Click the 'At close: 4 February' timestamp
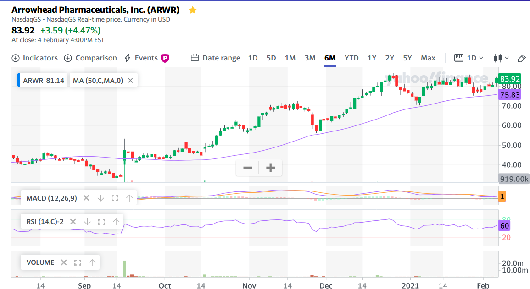Screen dimensions: 530x289 point(58,40)
